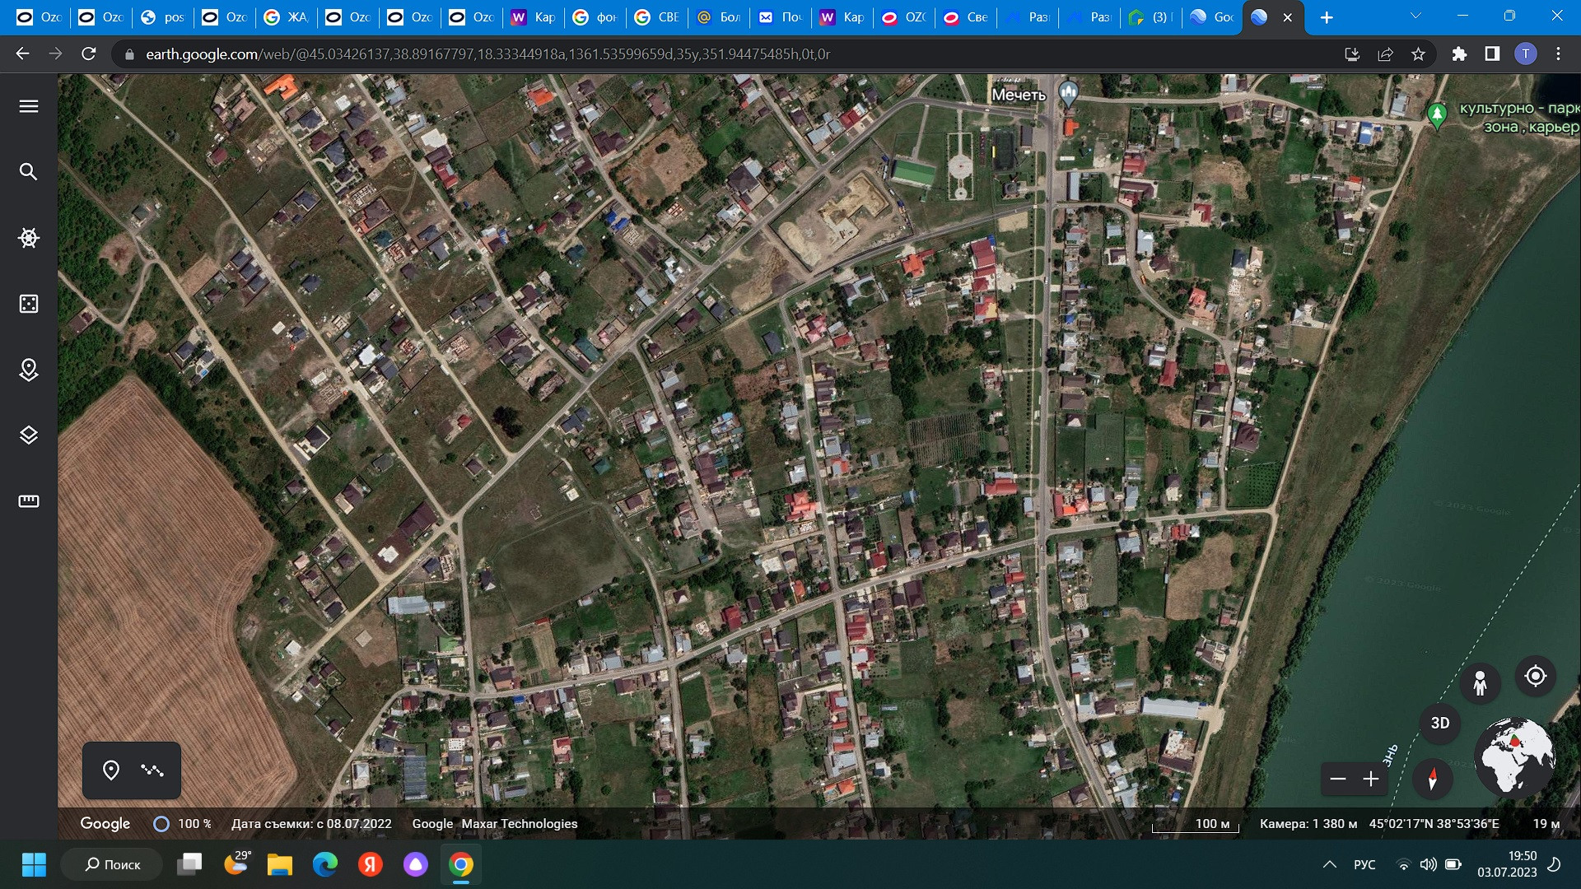
Task: Open the Google Earth hamburger menu
Action: [29, 106]
